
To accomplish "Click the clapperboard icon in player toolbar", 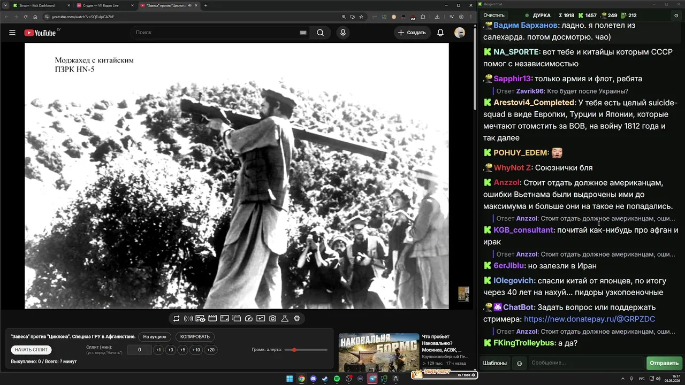I will click(x=212, y=319).
